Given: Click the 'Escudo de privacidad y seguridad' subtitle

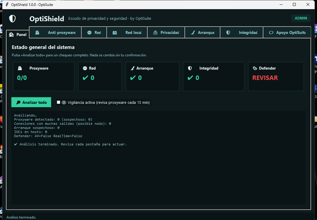Looking at the screenshot, I should [110, 18].
